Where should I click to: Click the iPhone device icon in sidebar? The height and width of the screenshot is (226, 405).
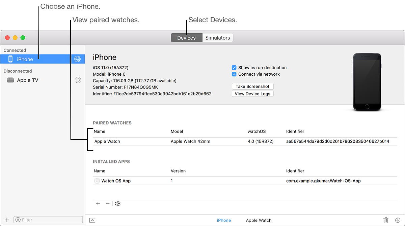10,59
